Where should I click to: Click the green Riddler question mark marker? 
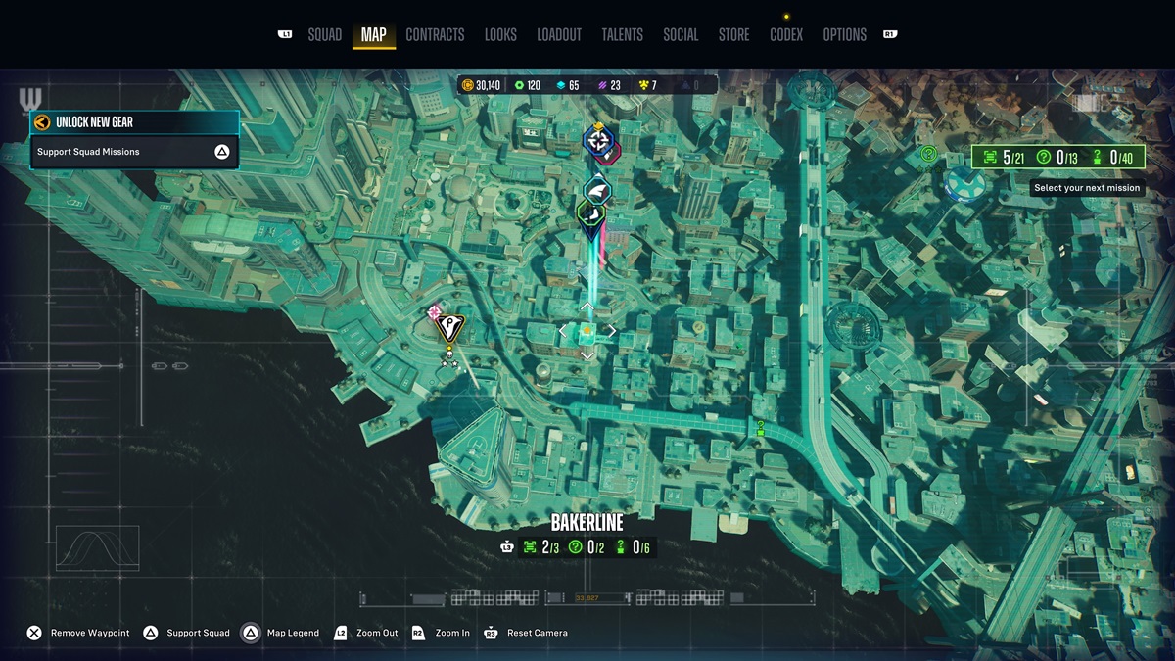928,154
